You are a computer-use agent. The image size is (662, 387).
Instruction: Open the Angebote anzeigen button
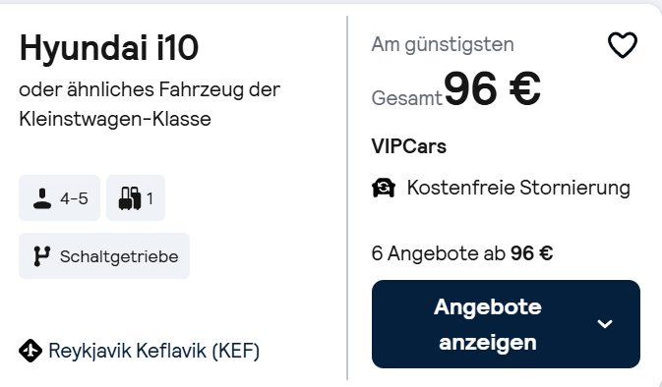[x=506, y=324]
